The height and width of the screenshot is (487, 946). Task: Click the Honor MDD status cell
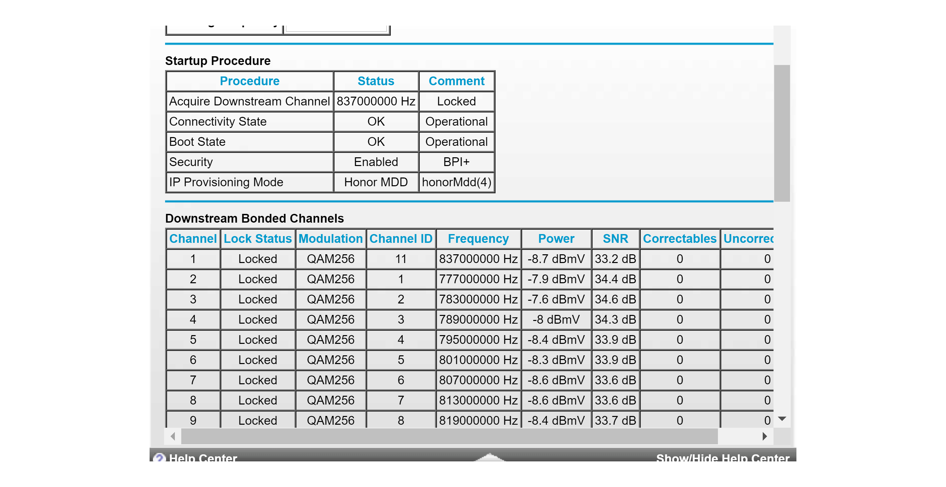pos(376,182)
